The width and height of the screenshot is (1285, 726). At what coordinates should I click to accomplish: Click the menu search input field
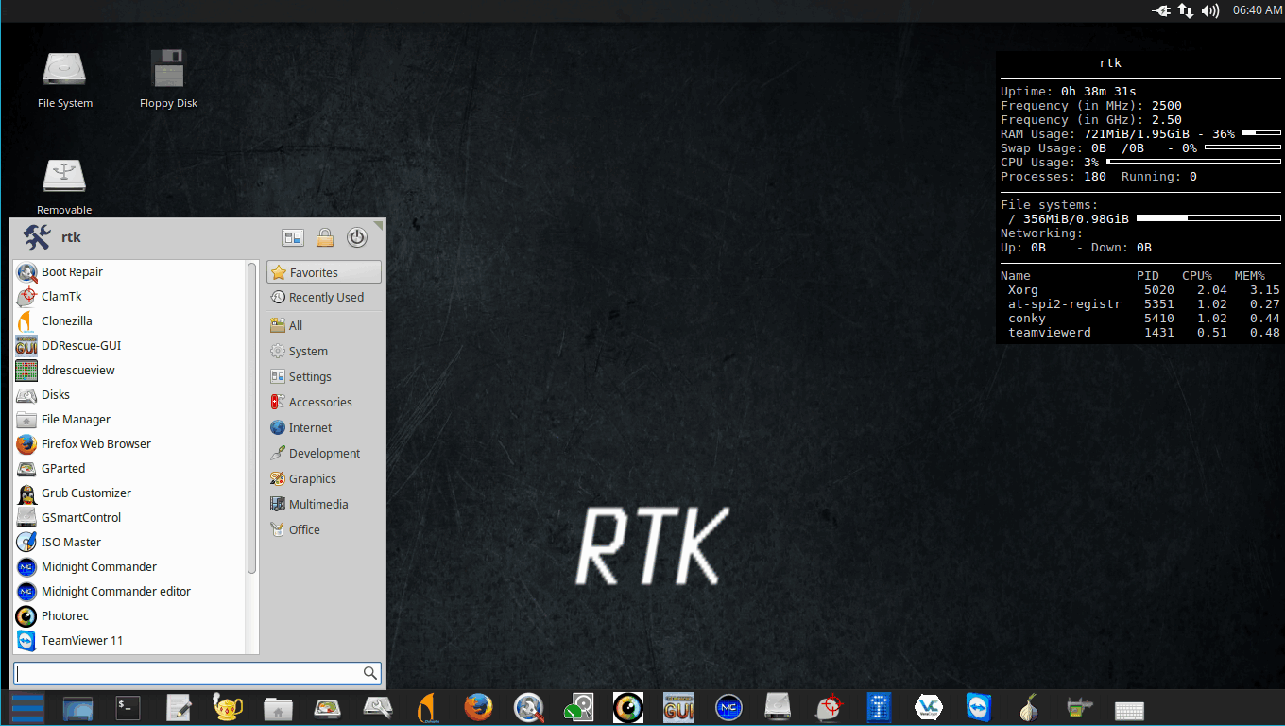tap(197, 673)
